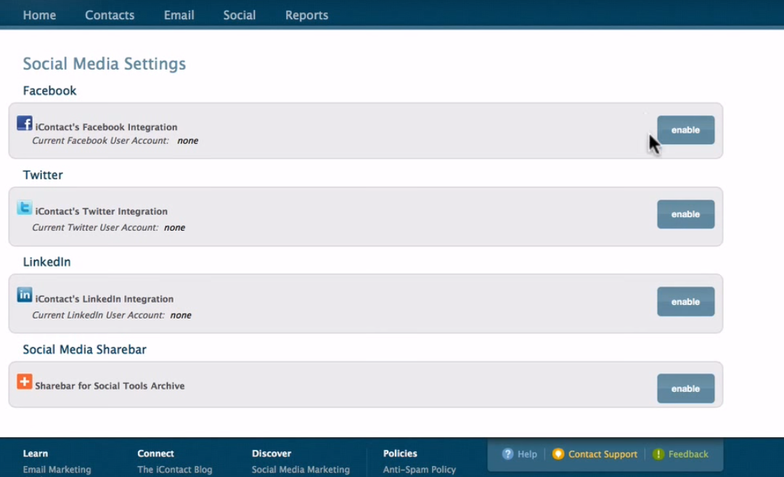Screen dimensions: 784x477
Task: Open the Help link in footer
Action: pyautogui.click(x=527, y=454)
